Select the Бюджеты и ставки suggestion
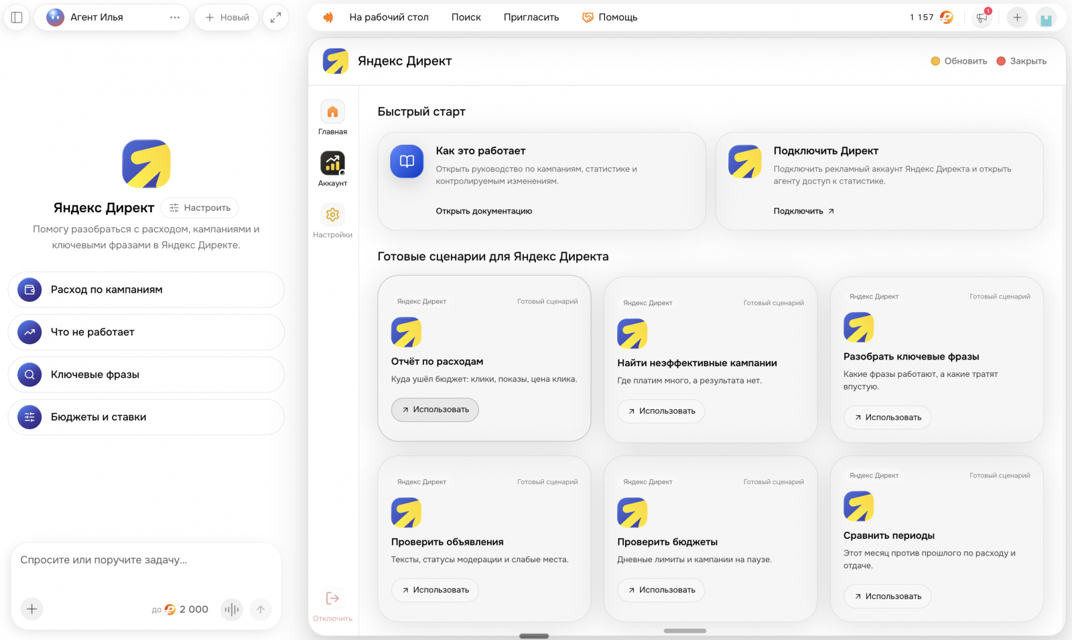This screenshot has height=640, width=1072. tap(146, 417)
